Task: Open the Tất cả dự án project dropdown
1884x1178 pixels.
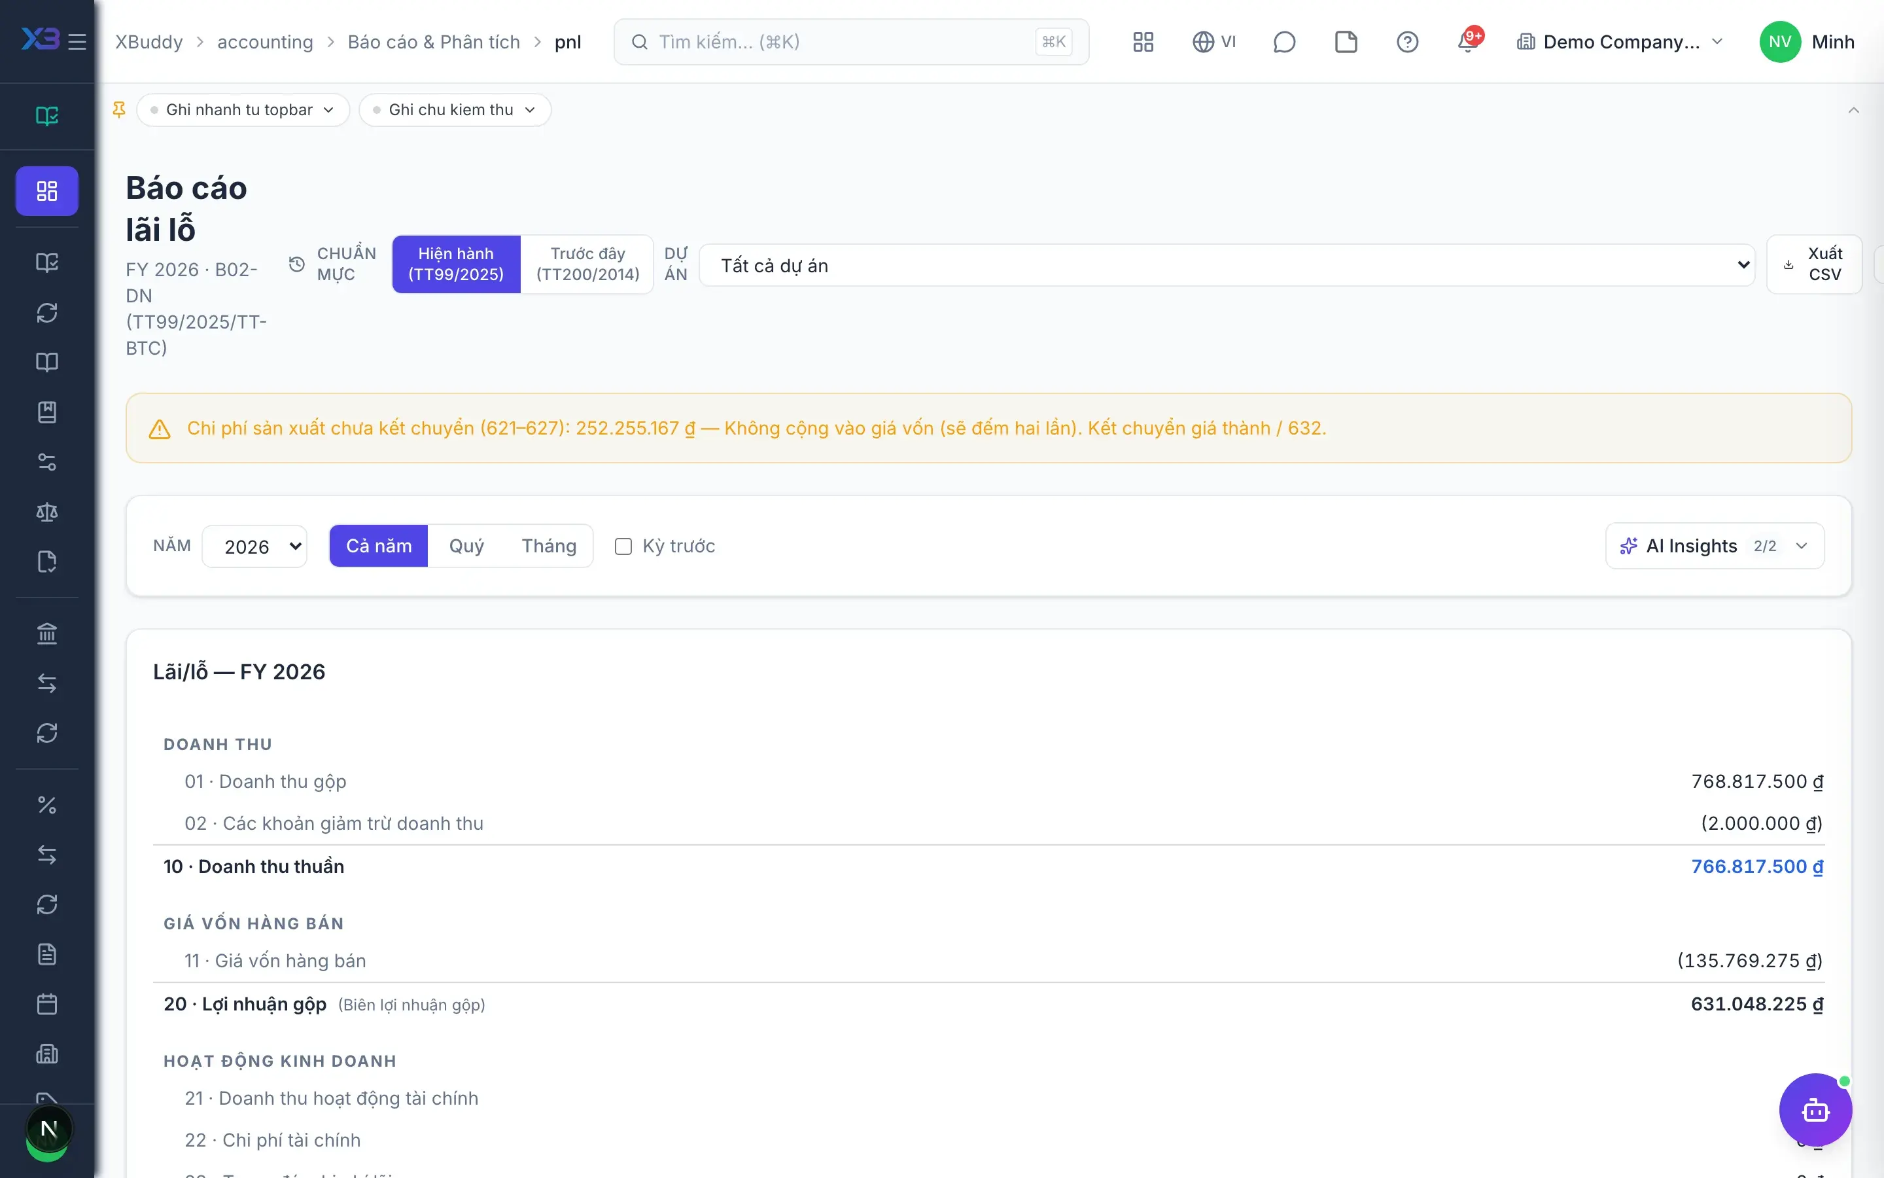Action: click(x=1227, y=266)
